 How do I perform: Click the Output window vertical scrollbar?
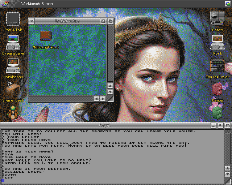(228, 147)
